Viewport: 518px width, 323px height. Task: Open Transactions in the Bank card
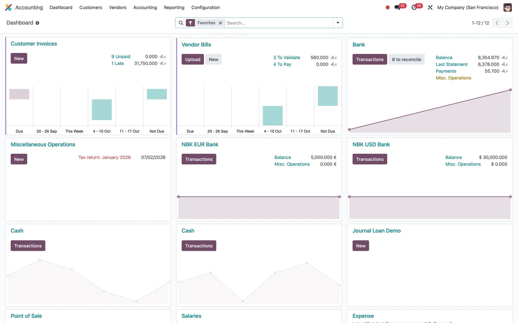370,59
